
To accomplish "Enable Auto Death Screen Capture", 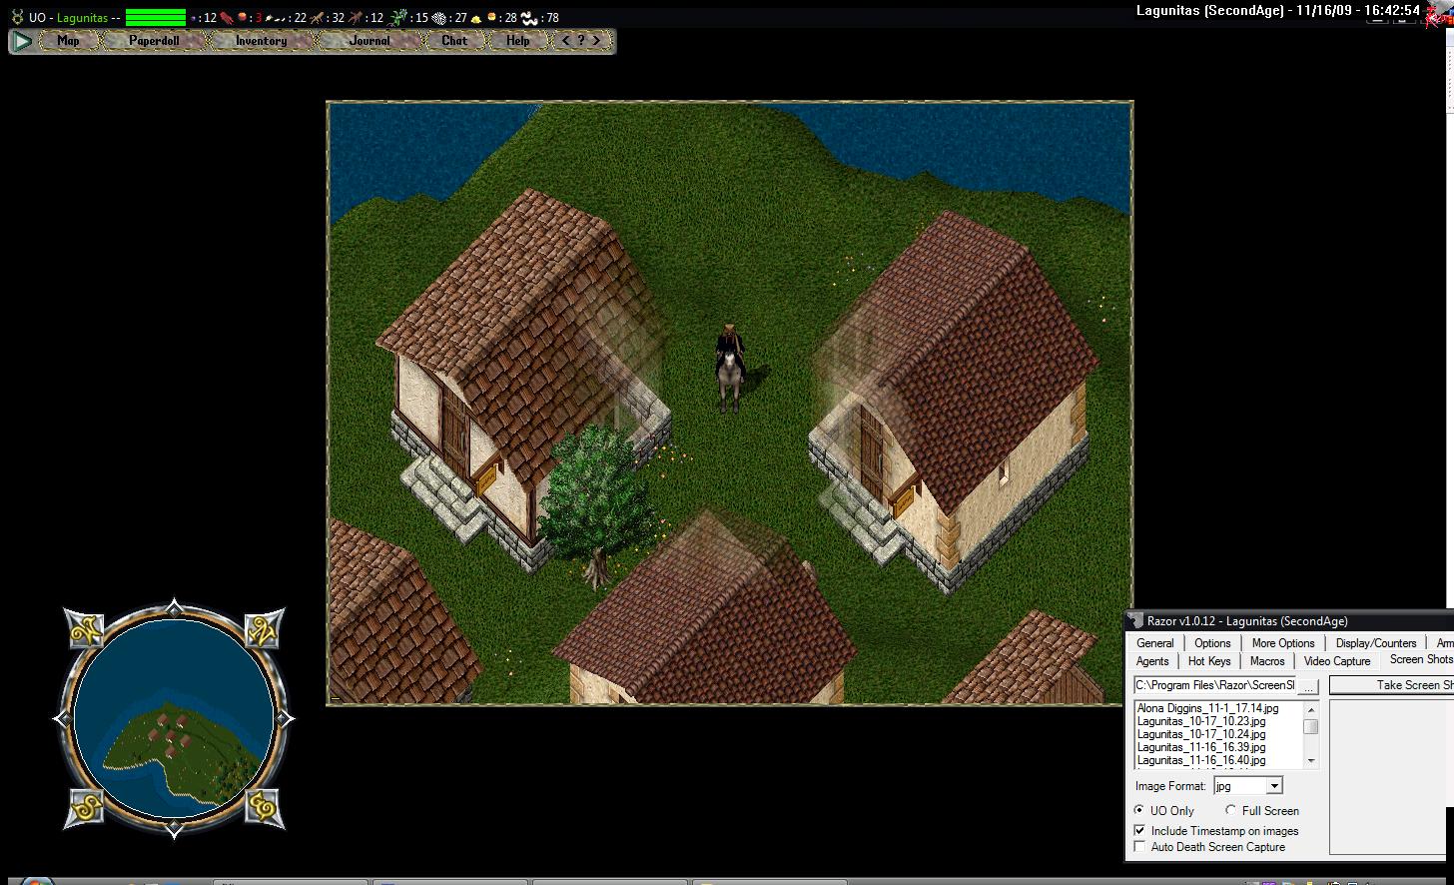I will (1139, 847).
